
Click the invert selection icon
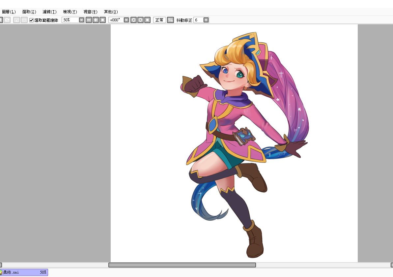click(24, 20)
